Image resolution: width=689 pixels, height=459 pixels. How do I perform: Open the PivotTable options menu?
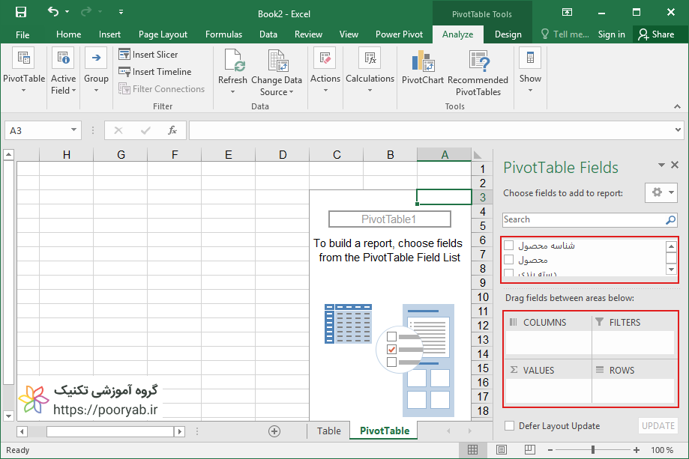[24, 70]
